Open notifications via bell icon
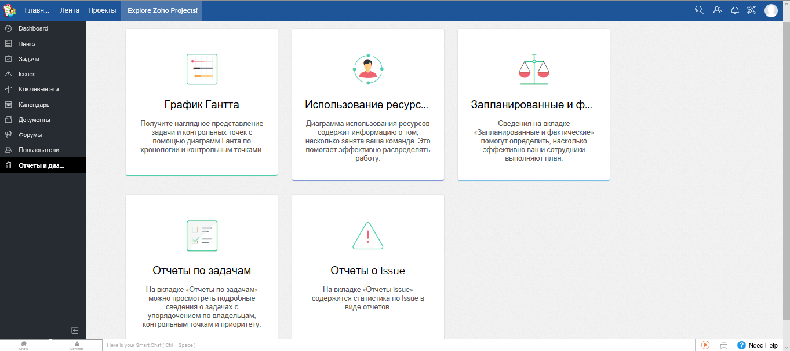The height and width of the screenshot is (351, 790). click(x=734, y=10)
